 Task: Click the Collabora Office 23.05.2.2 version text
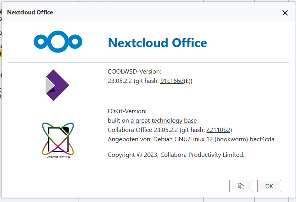click(143, 130)
